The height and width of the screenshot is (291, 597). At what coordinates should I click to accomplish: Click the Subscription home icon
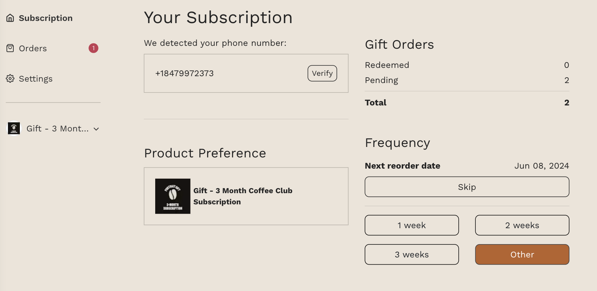pyautogui.click(x=10, y=18)
